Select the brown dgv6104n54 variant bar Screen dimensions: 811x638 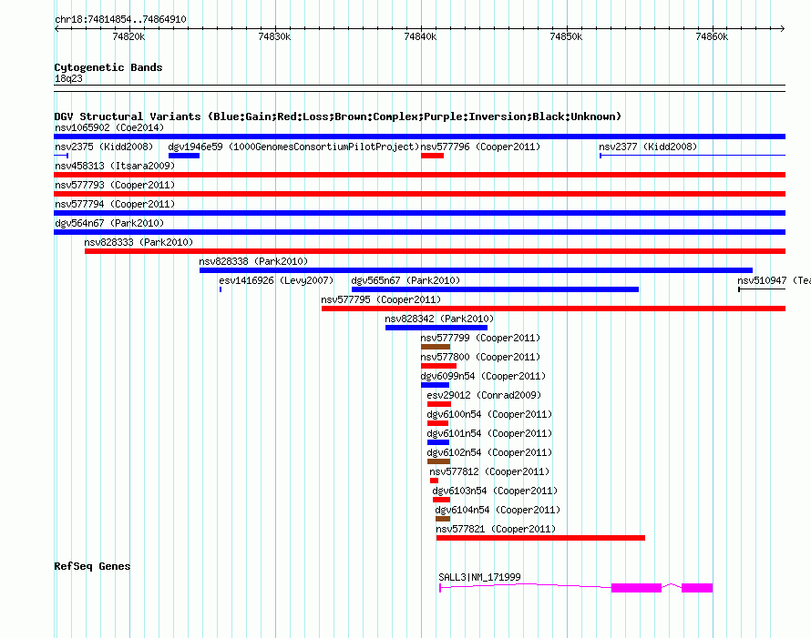pyautogui.click(x=443, y=519)
